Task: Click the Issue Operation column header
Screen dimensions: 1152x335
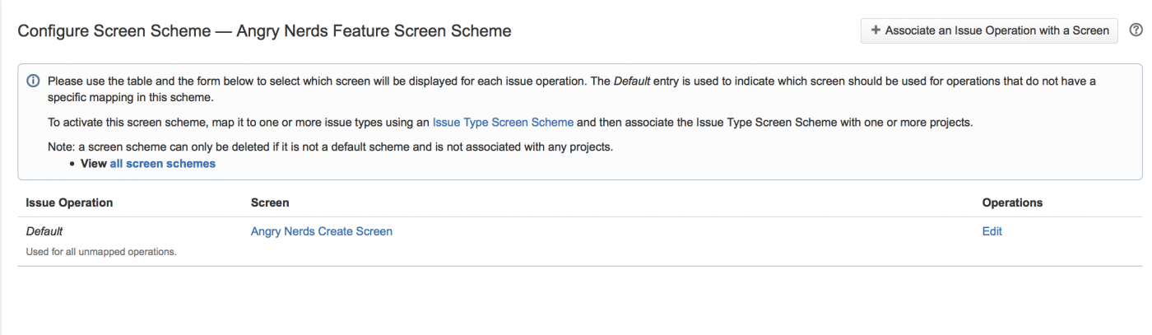Action: 69,202
